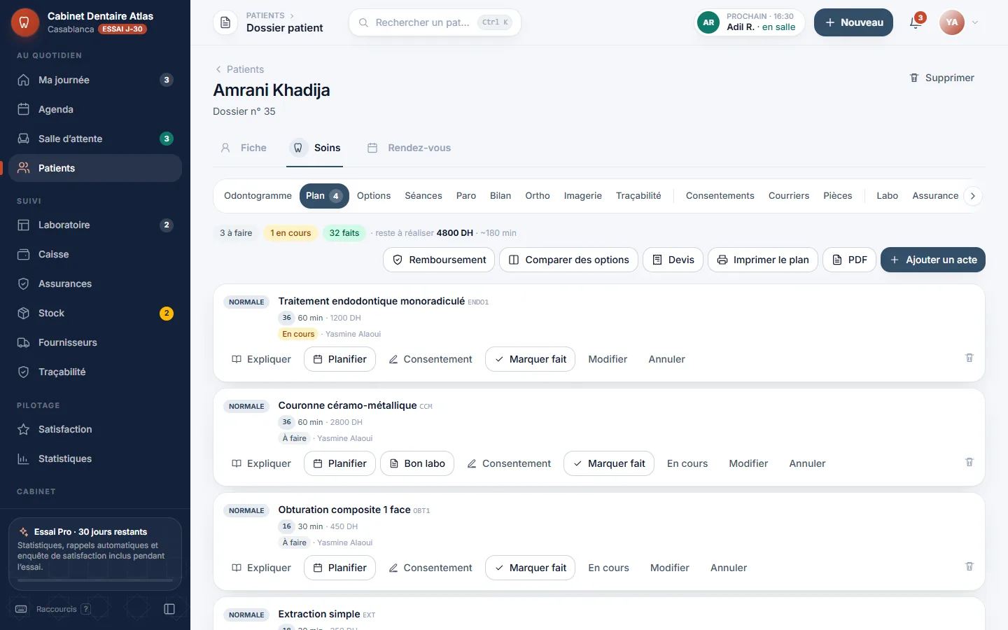Open Bon labo for Couronne céramo-métallique

(417, 463)
